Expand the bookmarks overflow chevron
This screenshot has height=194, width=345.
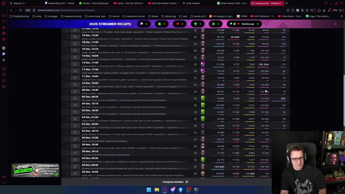[x=341, y=16]
